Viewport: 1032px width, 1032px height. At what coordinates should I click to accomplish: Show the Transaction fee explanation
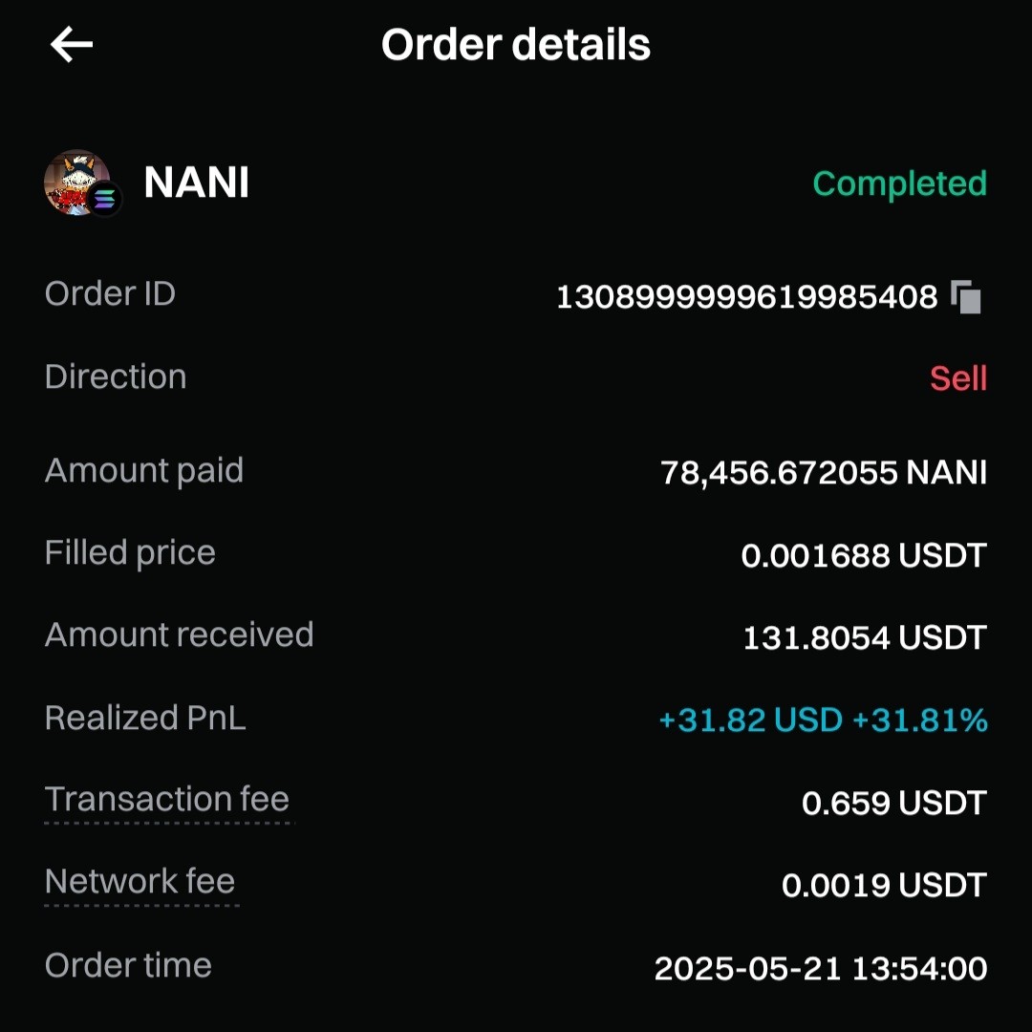click(x=167, y=799)
